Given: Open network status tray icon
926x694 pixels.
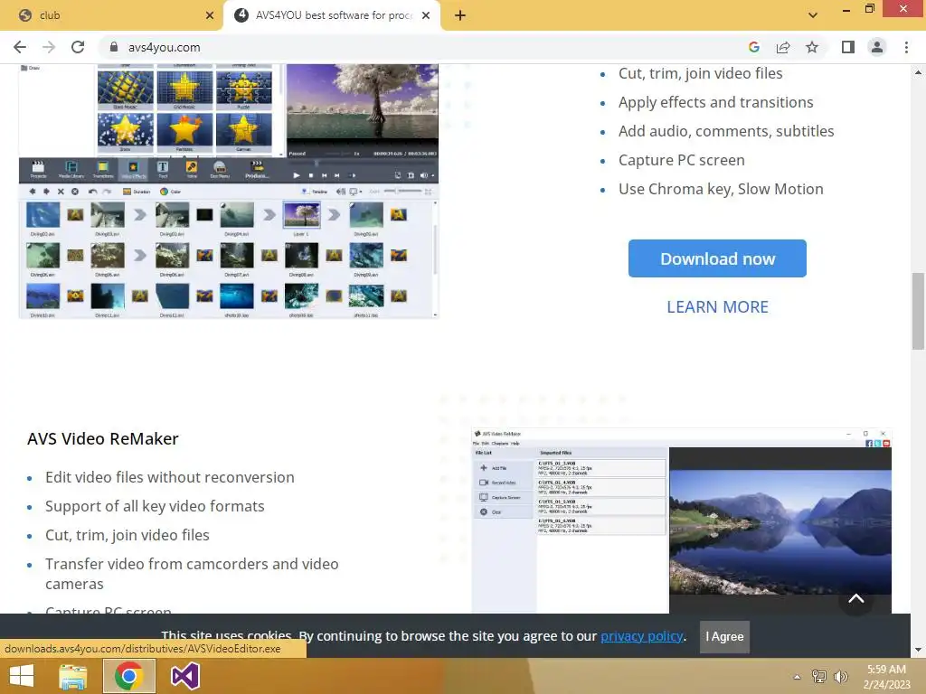Looking at the screenshot, I should click(x=819, y=677).
